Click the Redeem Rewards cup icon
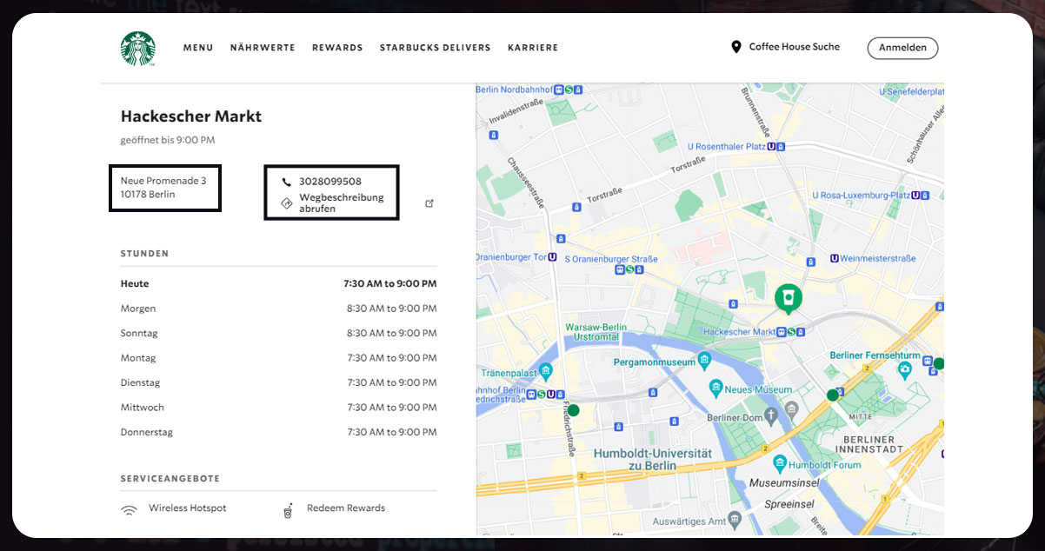The width and height of the screenshot is (1045, 551). tap(288, 510)
